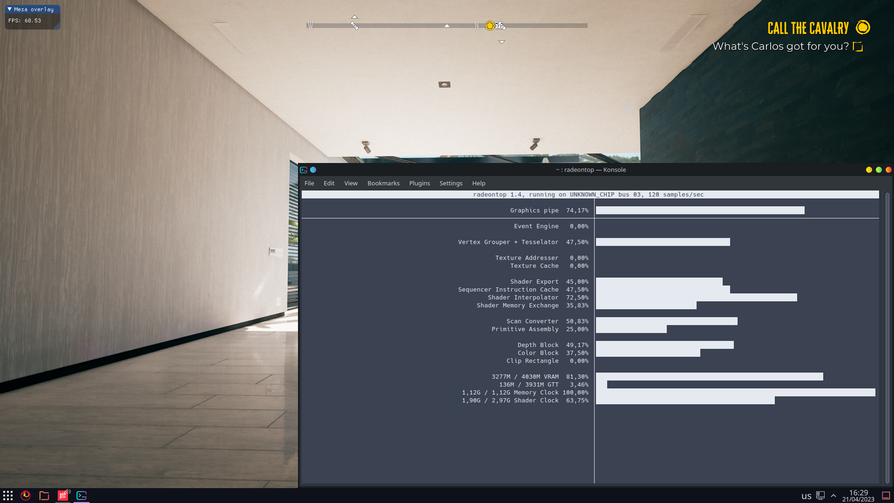Open the Settings menu
894x503 pixels.
(x=451, y=183)
